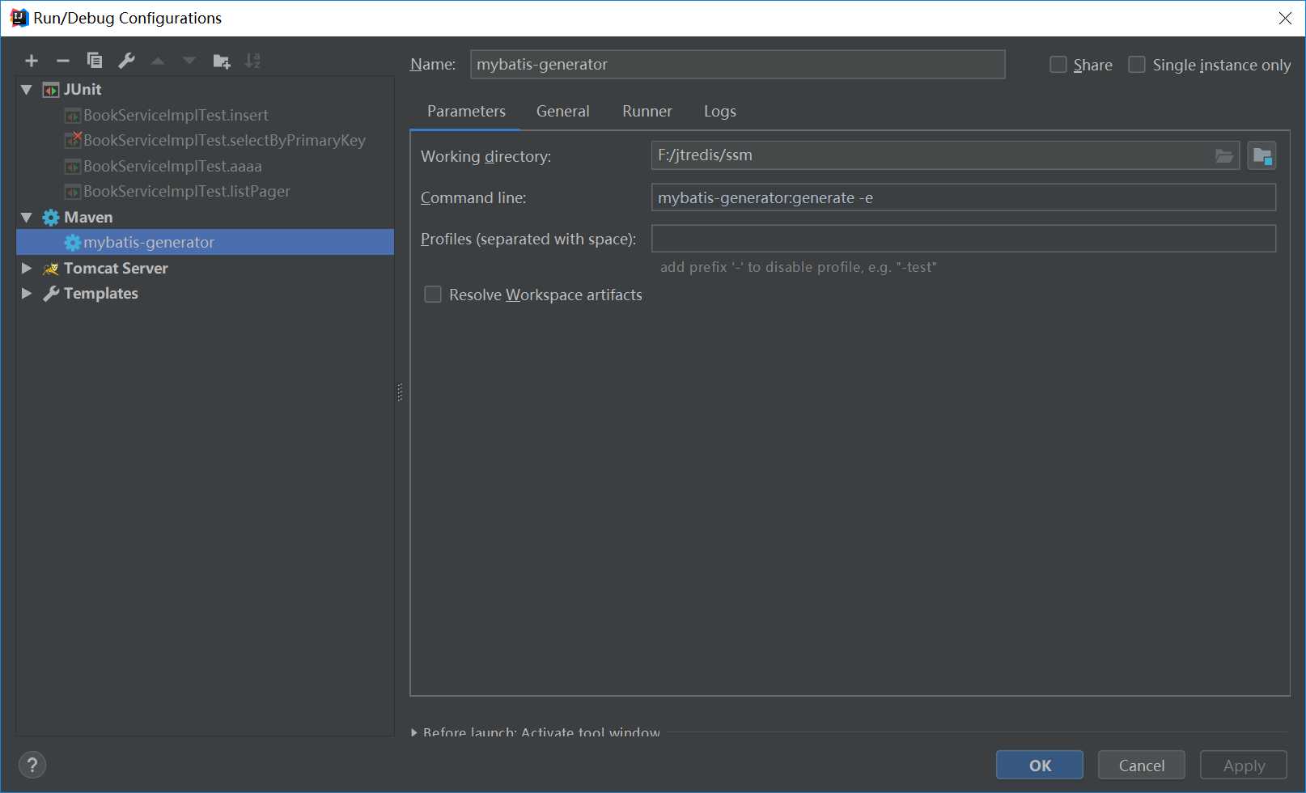Toggle Resolve Workspace artifacts checkbox
This screenshot has width=1306, height=793.
coord(433,295)
